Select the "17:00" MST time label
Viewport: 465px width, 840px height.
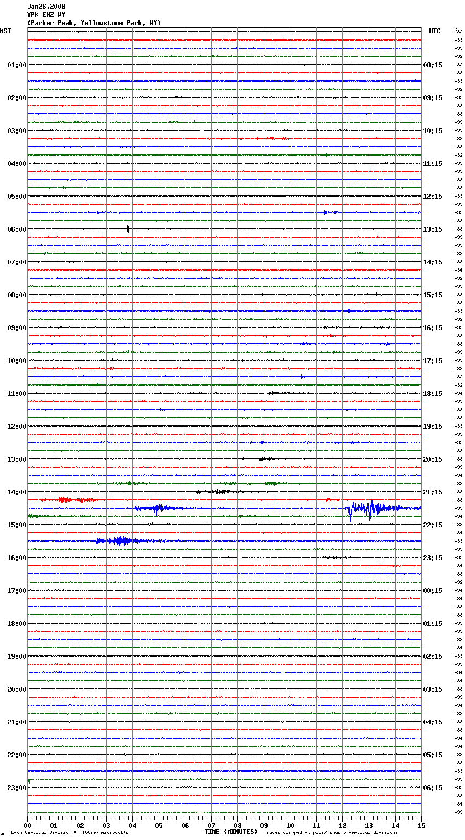[17, 591]
